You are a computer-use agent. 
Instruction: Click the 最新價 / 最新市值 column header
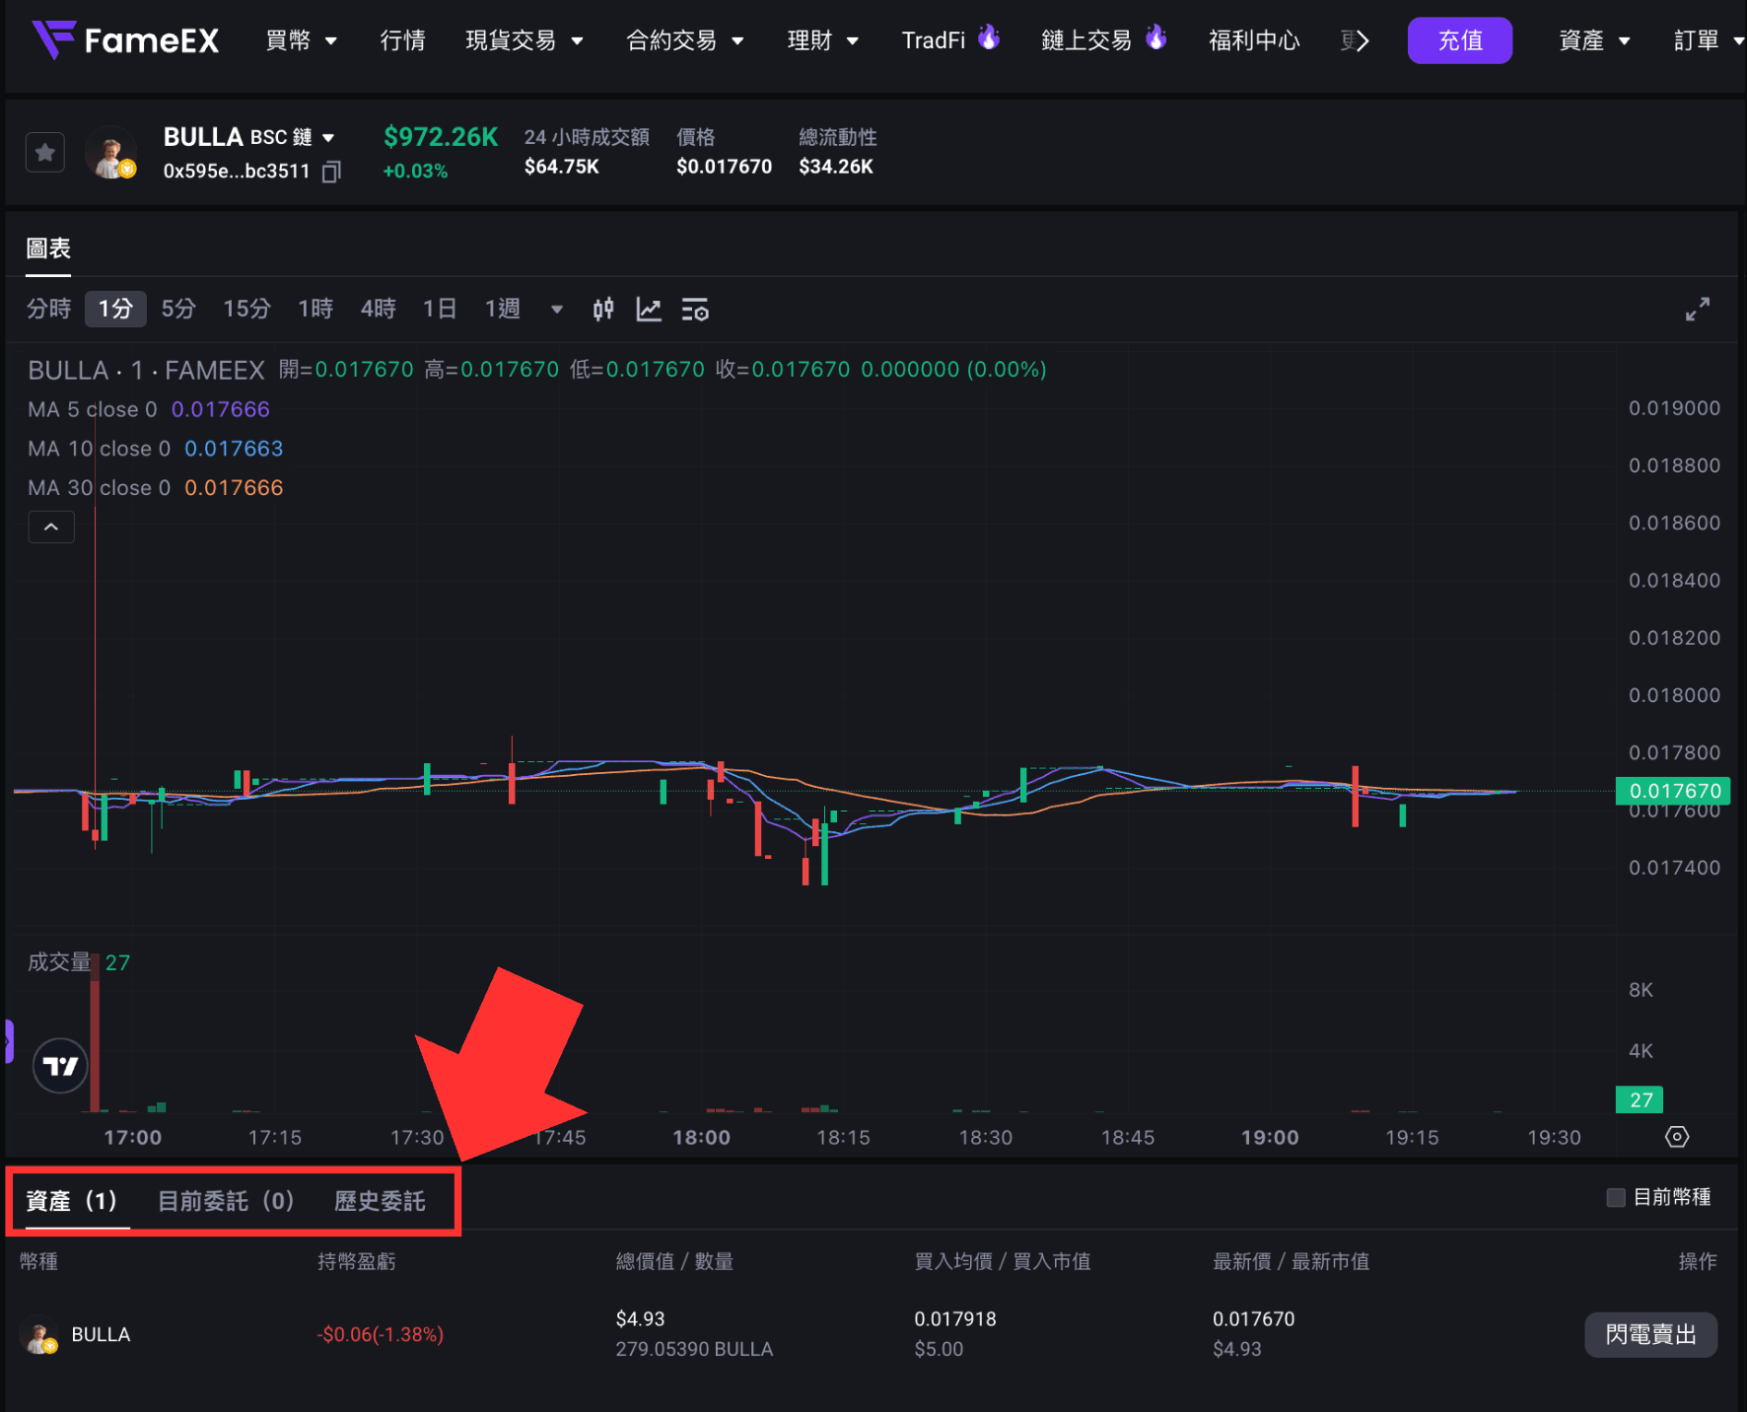[1292, 1262]
